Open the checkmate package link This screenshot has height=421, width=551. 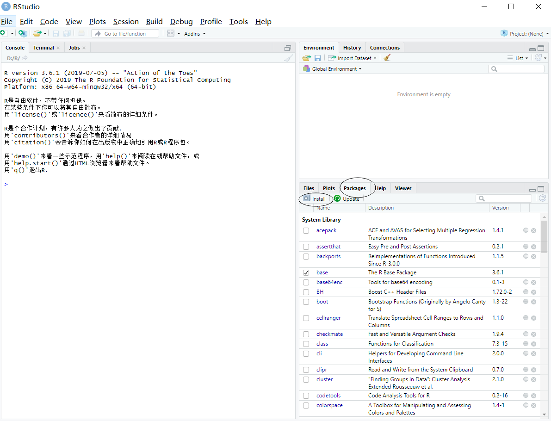coord(329,334)
